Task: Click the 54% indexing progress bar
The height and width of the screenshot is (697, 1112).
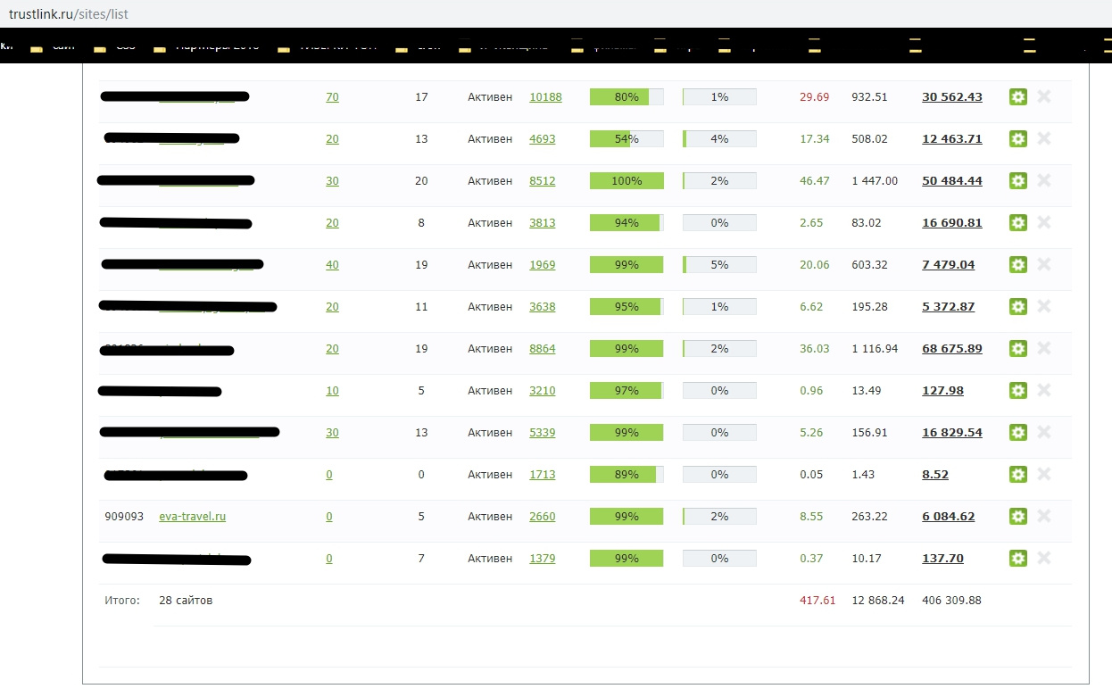Action: tap(627, 139)
